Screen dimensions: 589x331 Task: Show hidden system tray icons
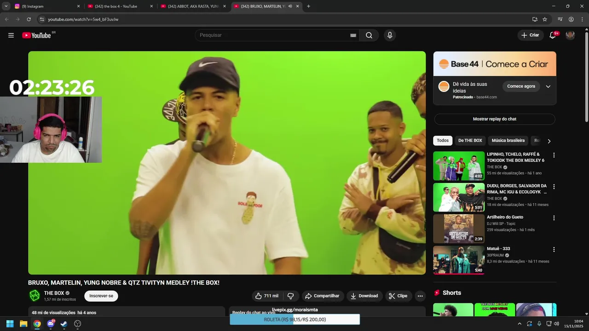[x=520, y=324]
